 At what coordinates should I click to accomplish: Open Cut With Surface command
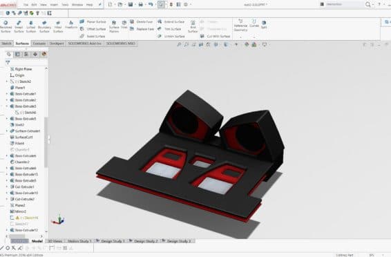tap(215, 36)
